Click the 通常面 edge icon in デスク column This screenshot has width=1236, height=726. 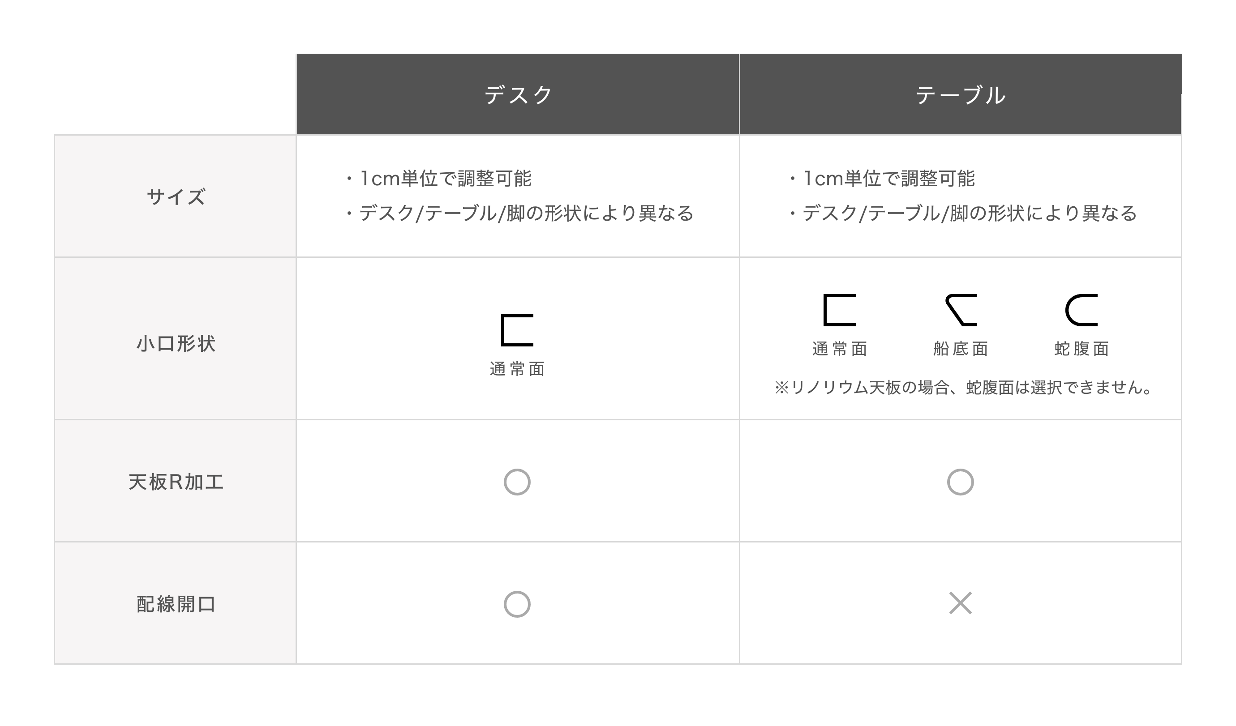pos(517,330)
